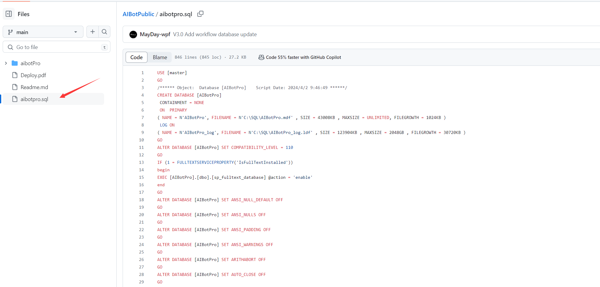Copy file path using the copy icon
Image resolution: width=600 pixels, height=287 pixels.
click(x=200, y=14)
